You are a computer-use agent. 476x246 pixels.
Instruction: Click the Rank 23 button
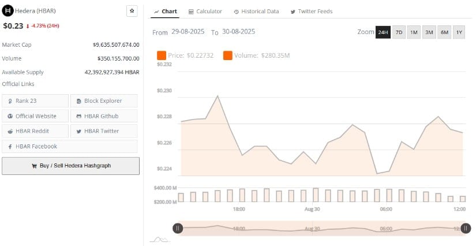click(35, 101)
